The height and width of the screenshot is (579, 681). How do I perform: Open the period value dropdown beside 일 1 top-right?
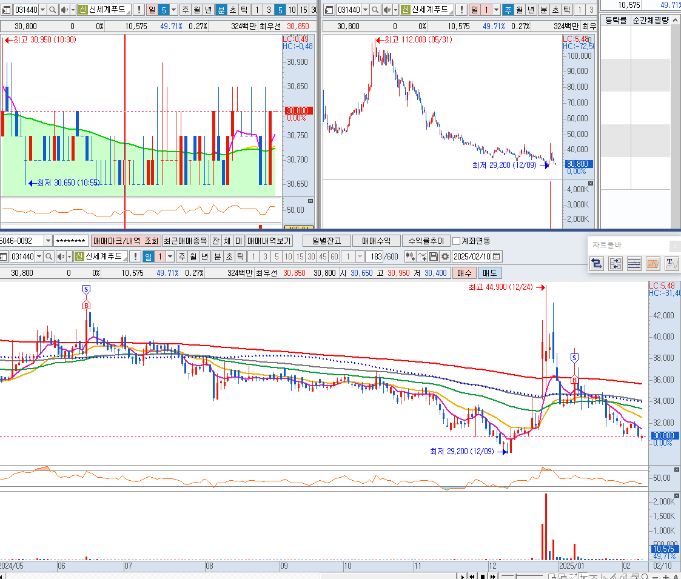[497, 10]
